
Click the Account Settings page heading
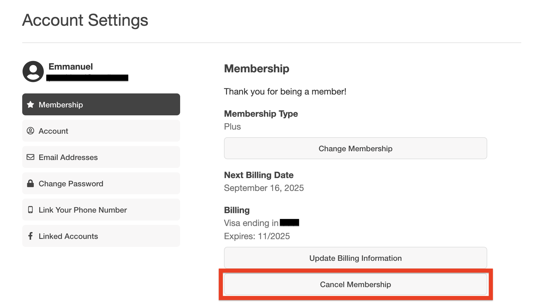coord(85,20)
